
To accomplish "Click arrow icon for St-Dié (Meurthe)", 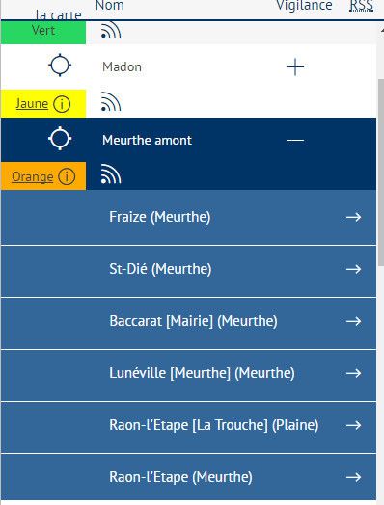I will (353, 269).
